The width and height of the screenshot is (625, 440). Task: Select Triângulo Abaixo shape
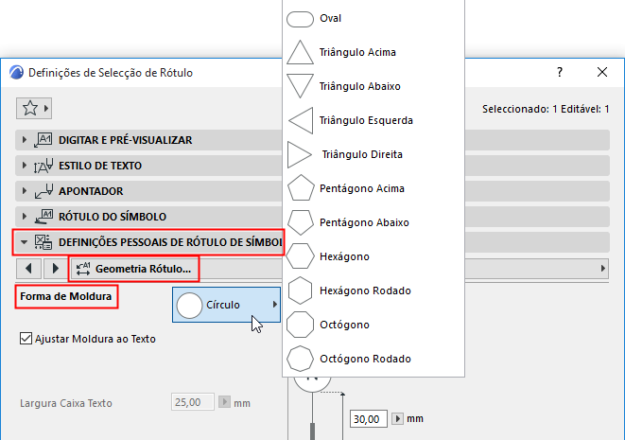coord(373,86)
